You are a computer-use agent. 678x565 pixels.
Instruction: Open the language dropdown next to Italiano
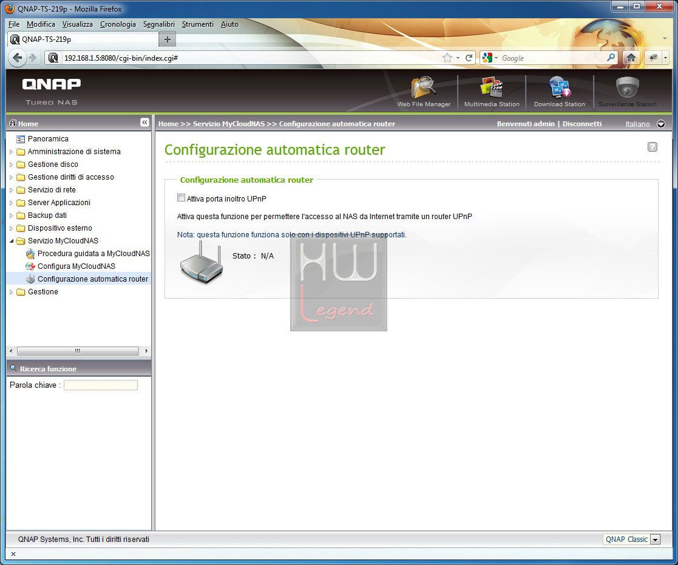point(661,124)
